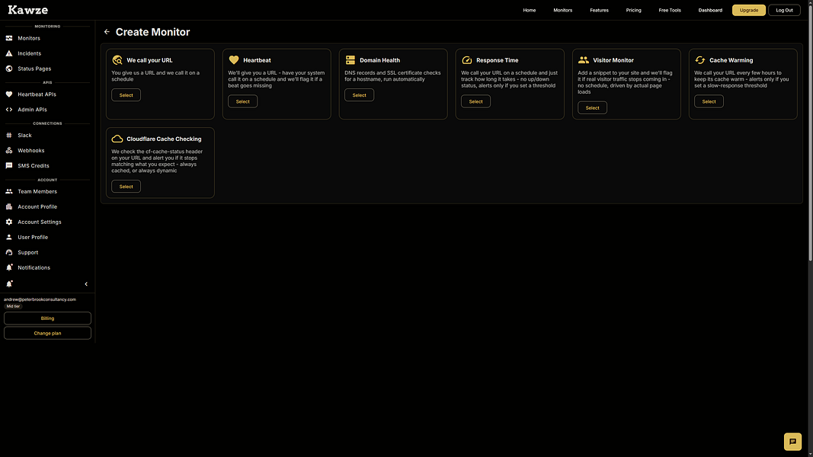Click the Upgrade button
This screenshot has width=813, height=457.
click(749, 10)
